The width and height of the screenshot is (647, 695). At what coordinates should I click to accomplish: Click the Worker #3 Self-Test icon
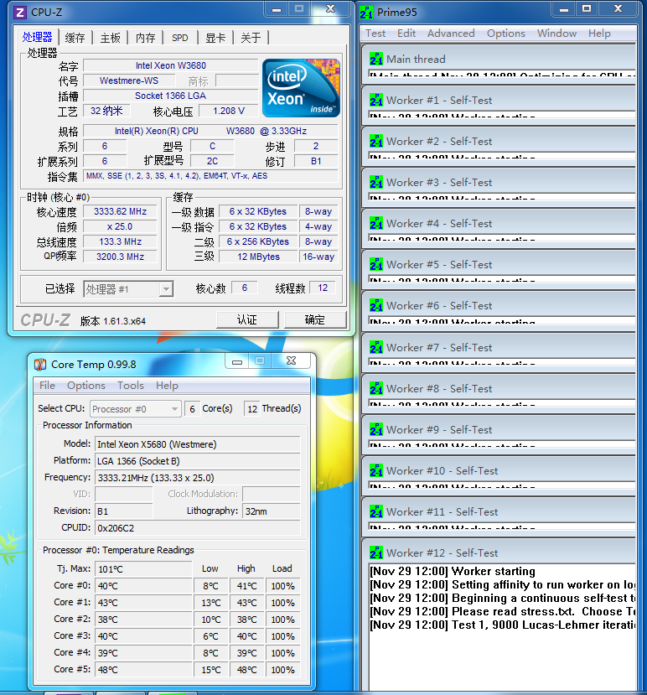[x=376, y=182]
